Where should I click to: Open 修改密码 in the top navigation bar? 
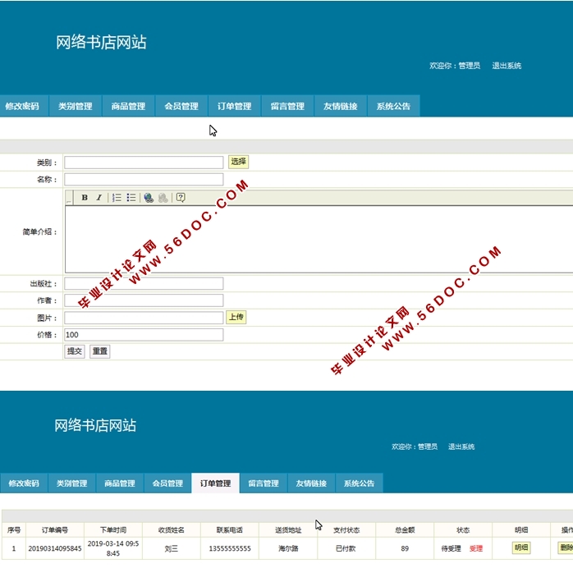coord(22,106)
